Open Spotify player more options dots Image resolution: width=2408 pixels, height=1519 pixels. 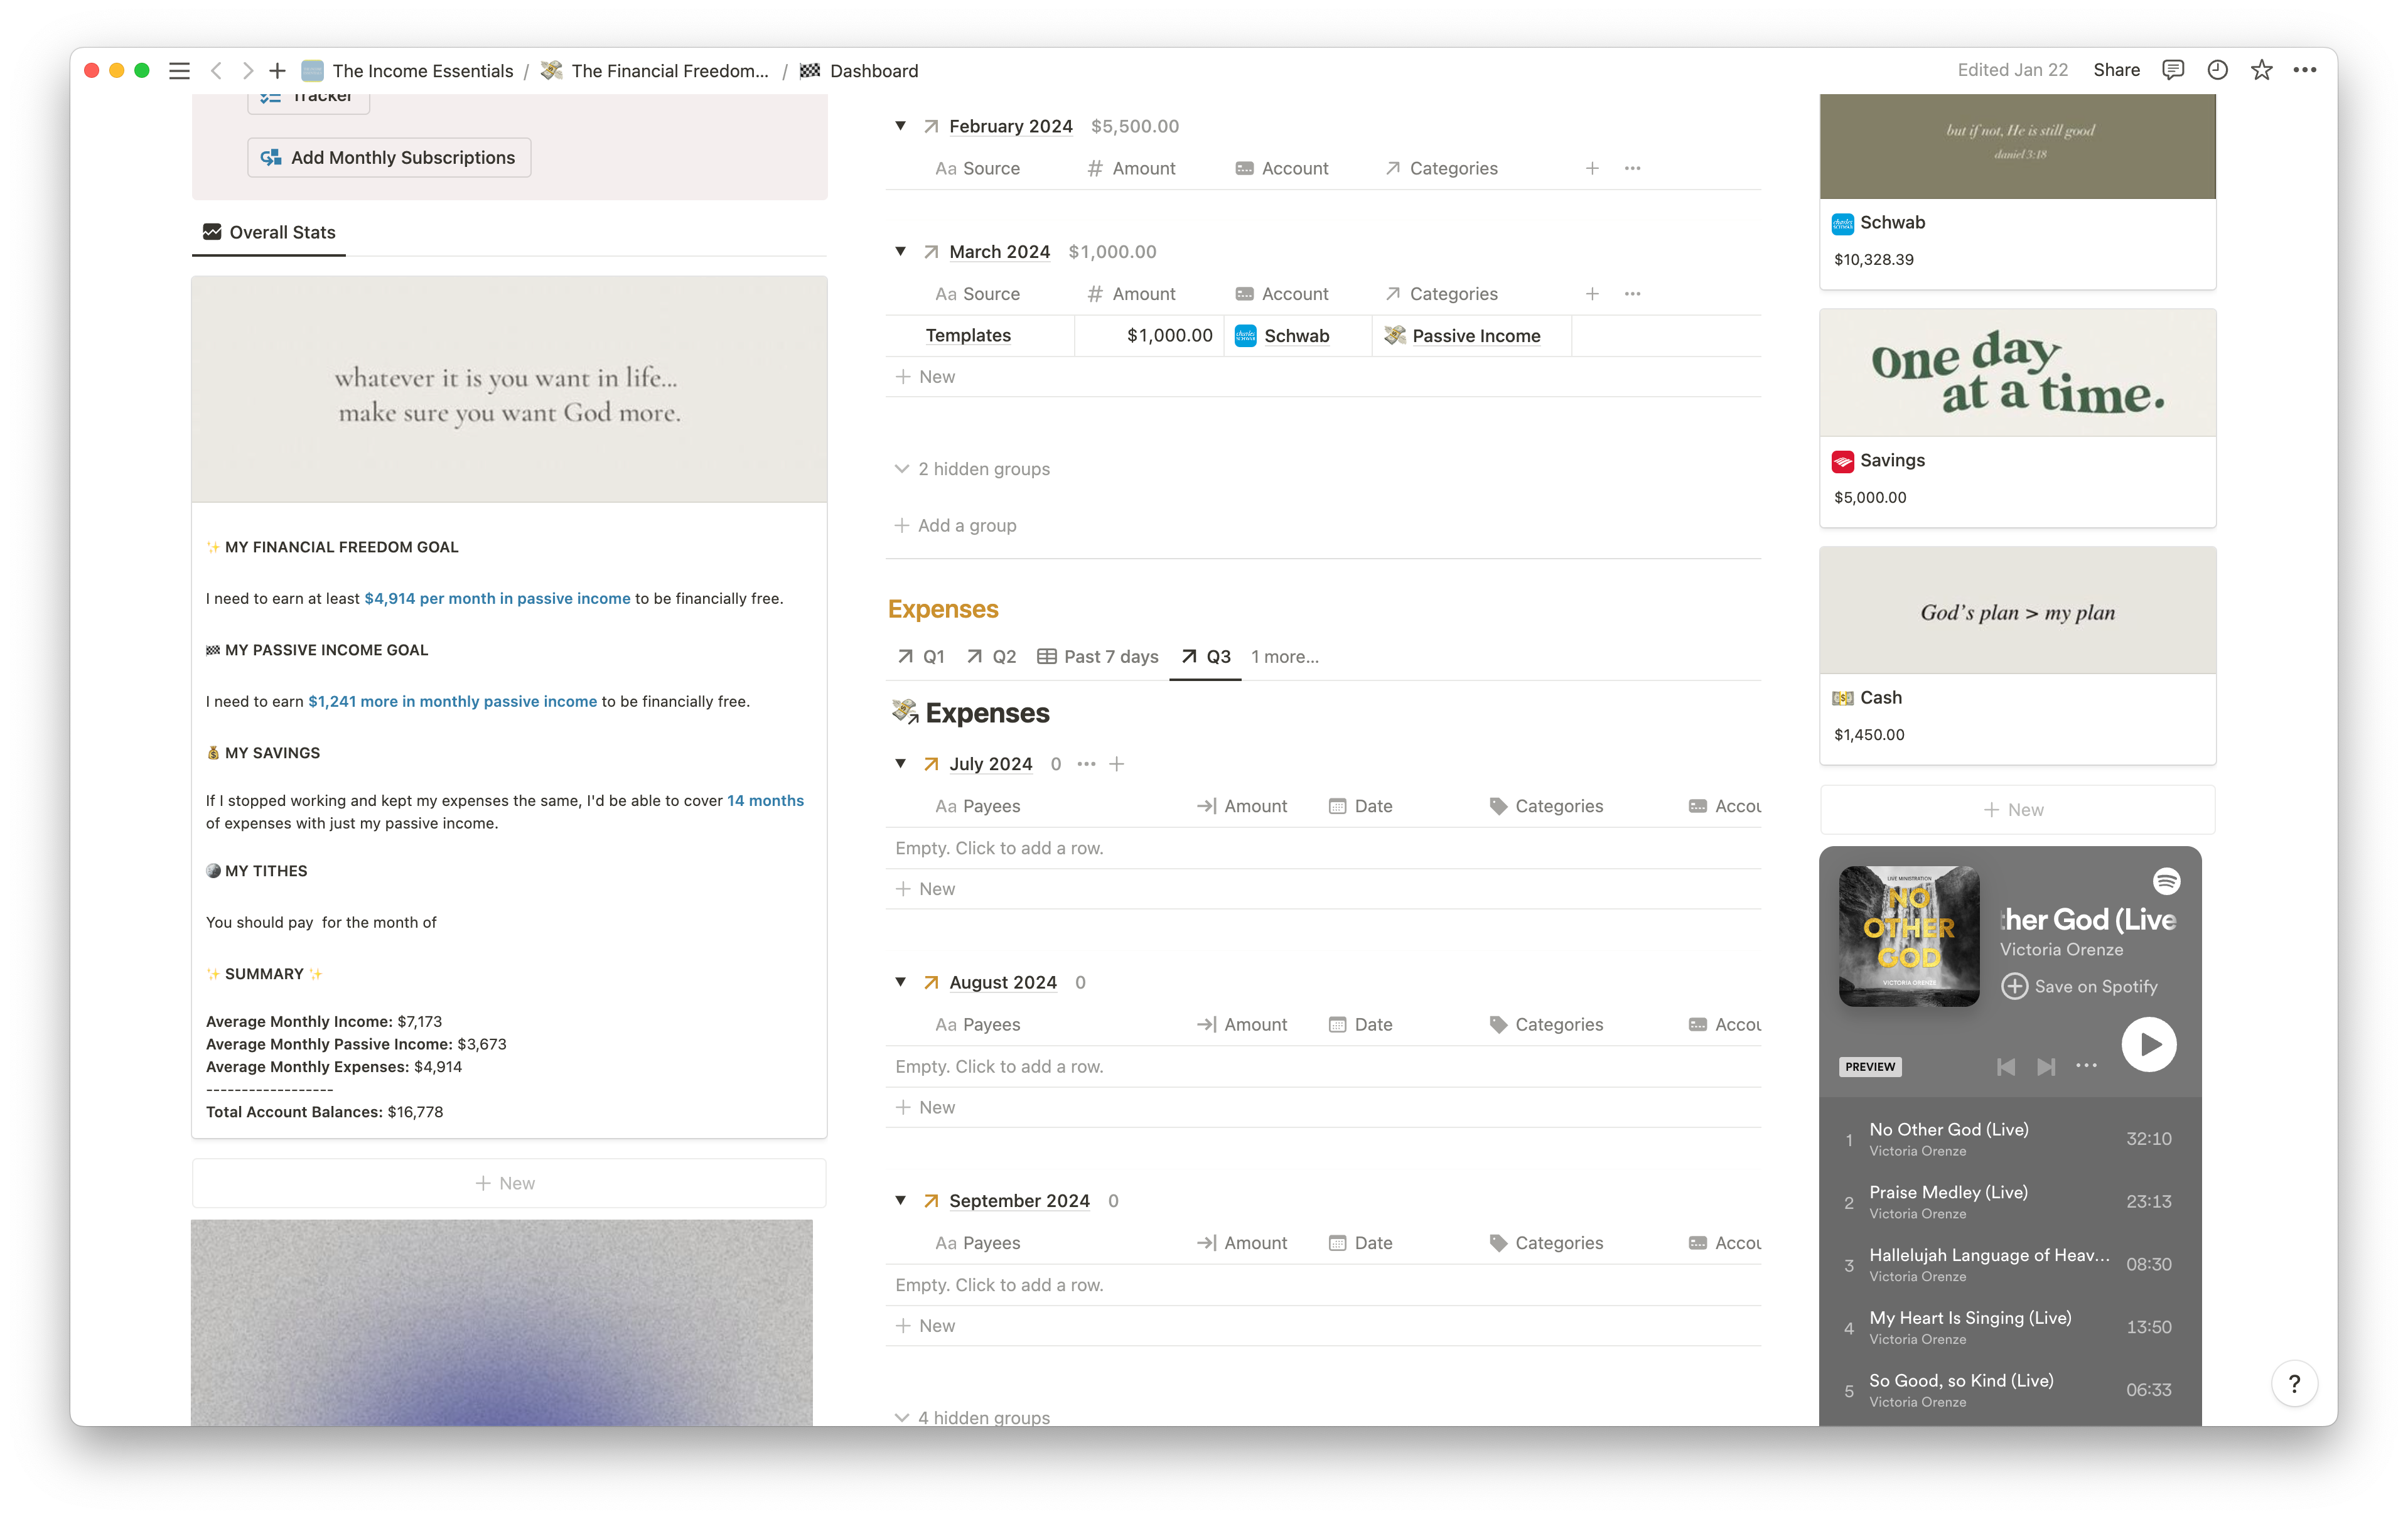[2086, 1066]
